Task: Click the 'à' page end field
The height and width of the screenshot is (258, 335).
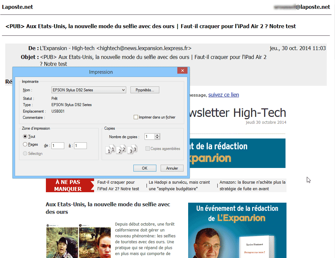Action: tap(80, 146)
